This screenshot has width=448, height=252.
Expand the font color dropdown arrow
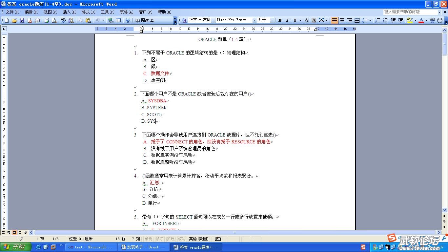click(426, 20)
